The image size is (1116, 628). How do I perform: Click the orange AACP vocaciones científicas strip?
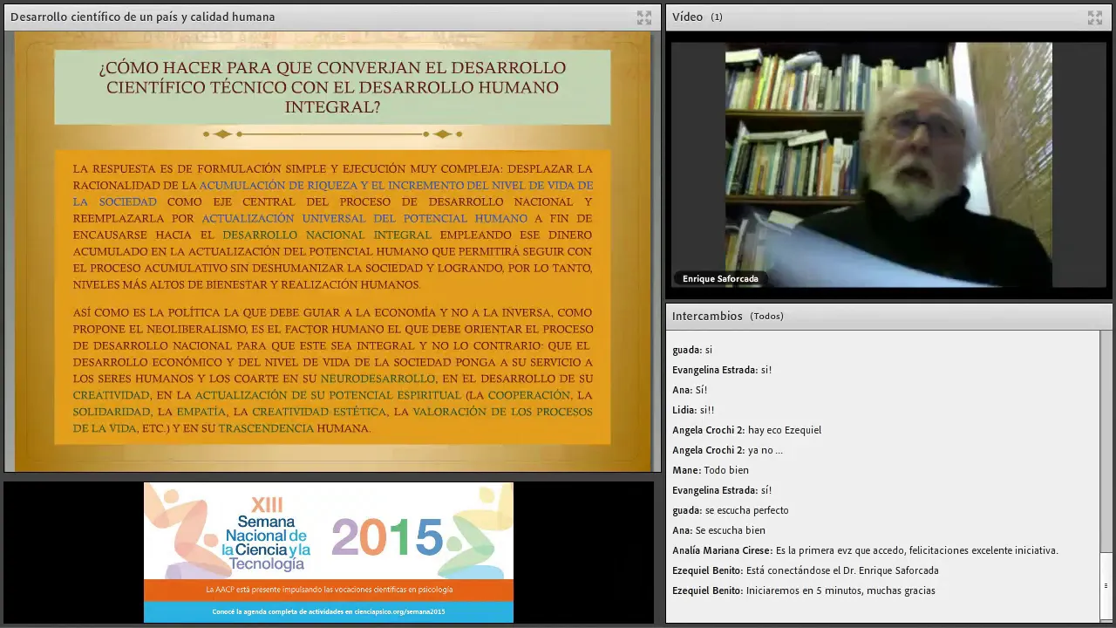point(329,590)
